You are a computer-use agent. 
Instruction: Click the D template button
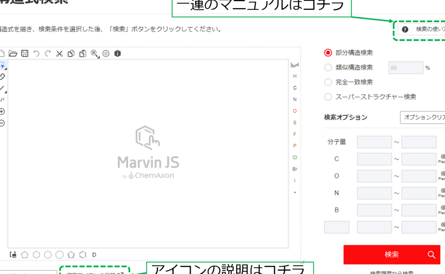point(94,255)
